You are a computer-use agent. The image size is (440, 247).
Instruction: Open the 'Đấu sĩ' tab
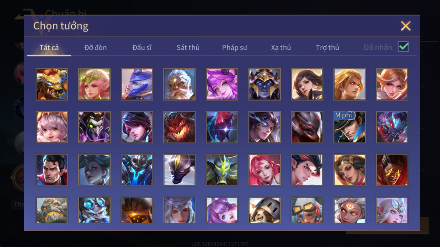(x=142, y=48)
